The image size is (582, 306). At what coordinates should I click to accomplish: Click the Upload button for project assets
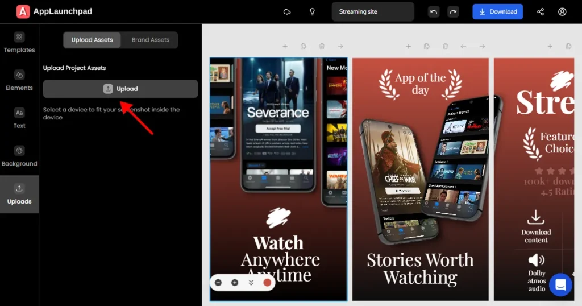(x=120, y=89)
